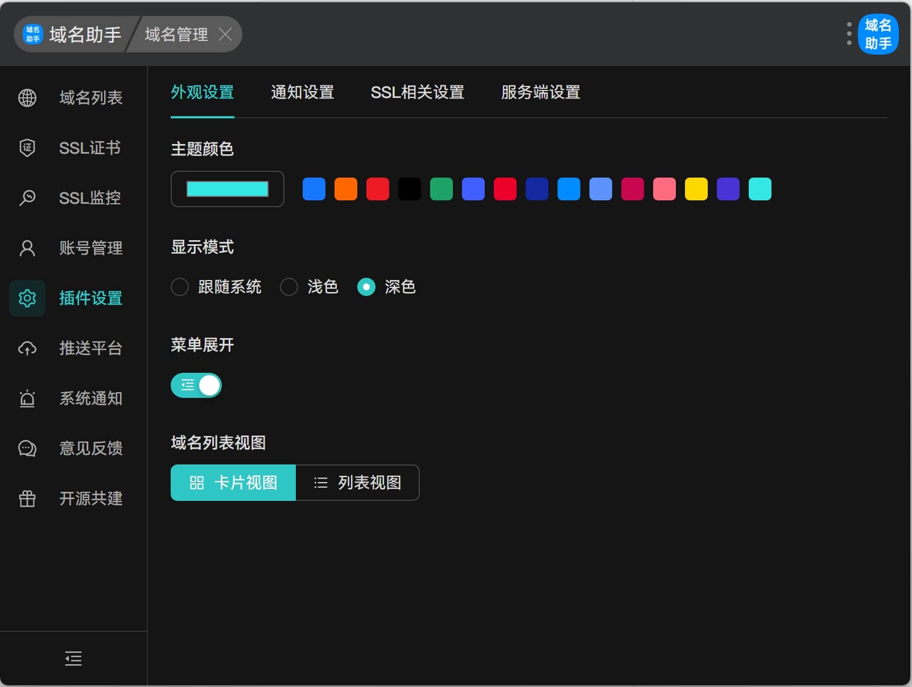The image size is (912, 687).
Task: Click the chat bubble icon for 意见反馈
Action: click(x=27, y=449)
